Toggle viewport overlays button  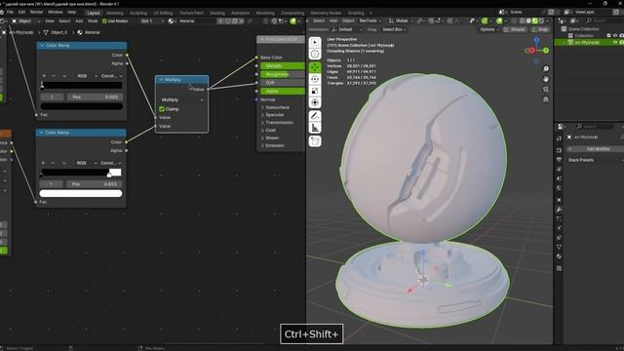click(x=499, y=20)
